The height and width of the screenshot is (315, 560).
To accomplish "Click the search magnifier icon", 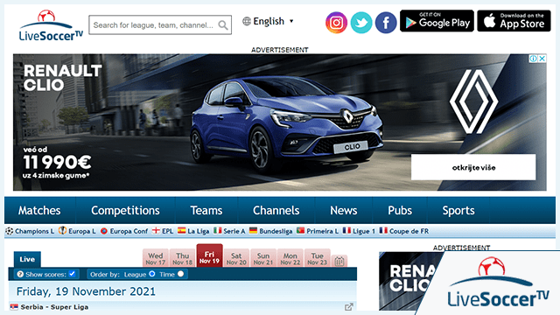I will pos(223,25).
